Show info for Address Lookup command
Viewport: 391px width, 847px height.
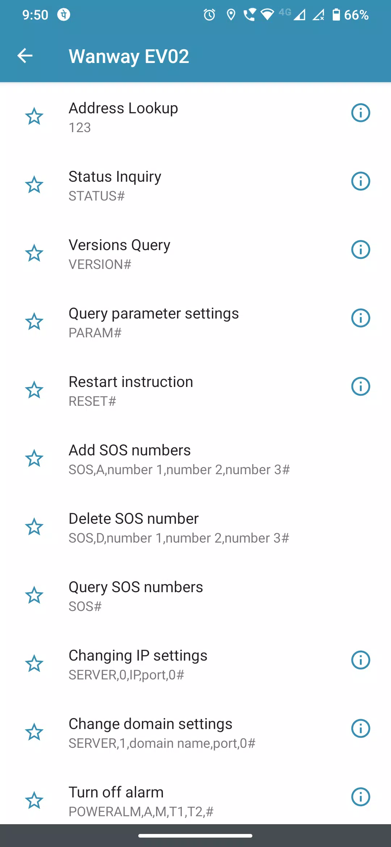point(361,113)
